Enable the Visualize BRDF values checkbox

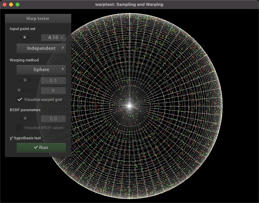coord(20,127)
